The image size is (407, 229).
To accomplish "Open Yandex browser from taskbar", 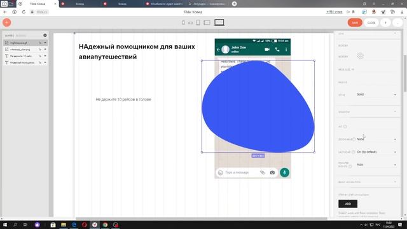I will (95, 225).
